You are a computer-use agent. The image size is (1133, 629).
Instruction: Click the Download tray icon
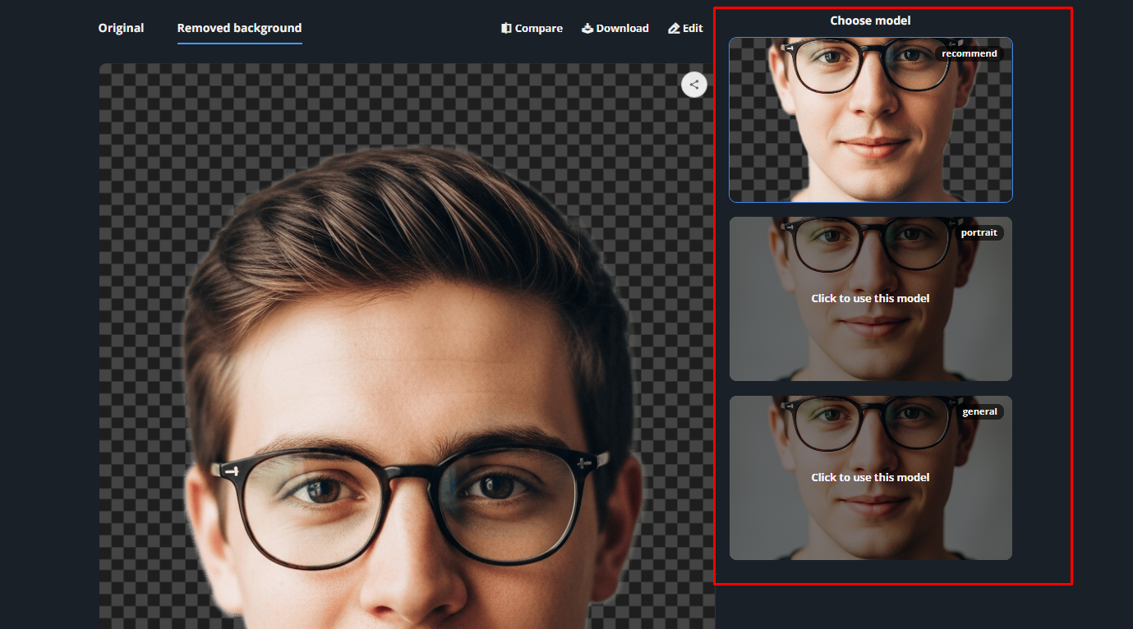[587, 28]
